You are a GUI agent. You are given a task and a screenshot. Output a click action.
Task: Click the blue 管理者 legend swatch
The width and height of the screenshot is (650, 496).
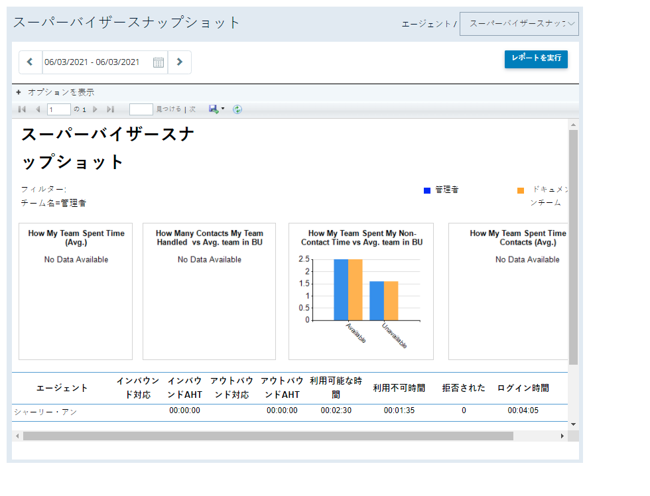427,190
